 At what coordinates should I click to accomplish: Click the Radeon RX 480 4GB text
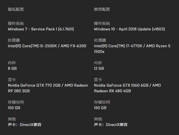tap(112, 91)
